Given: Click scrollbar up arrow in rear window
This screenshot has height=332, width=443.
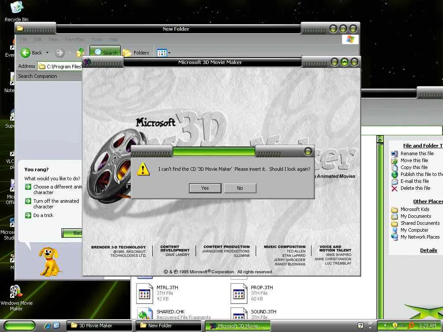Looking at the screenshot, I should [380, 139].
